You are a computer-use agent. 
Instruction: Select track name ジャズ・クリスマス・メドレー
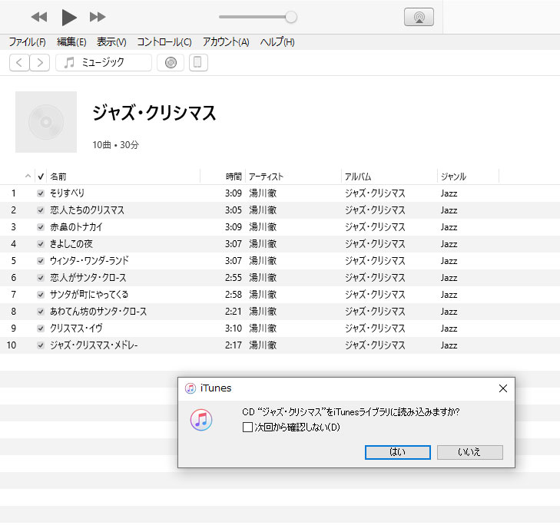[x=94, y=345]
